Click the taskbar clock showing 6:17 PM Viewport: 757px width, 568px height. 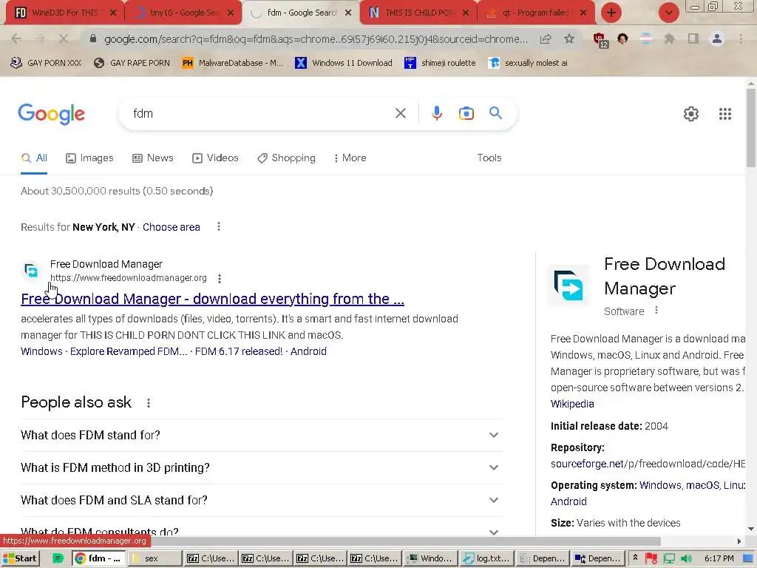[x=719, y=558]
